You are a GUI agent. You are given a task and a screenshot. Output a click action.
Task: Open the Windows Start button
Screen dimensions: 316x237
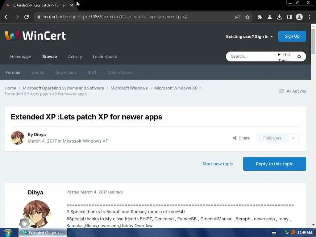point(7,233)
